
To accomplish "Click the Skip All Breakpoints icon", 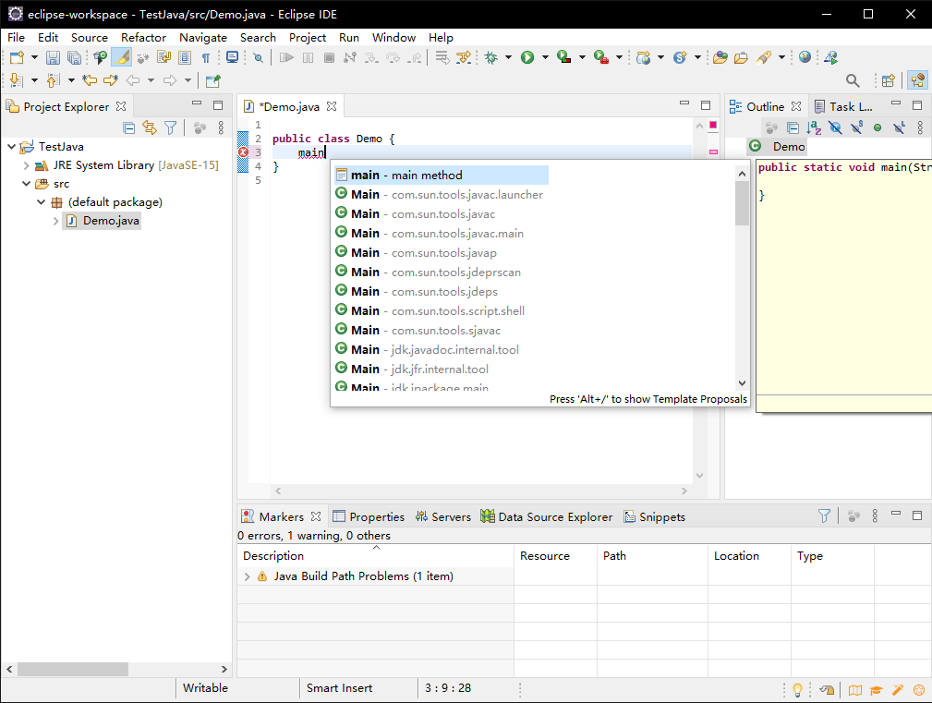I will coord(258,57).
